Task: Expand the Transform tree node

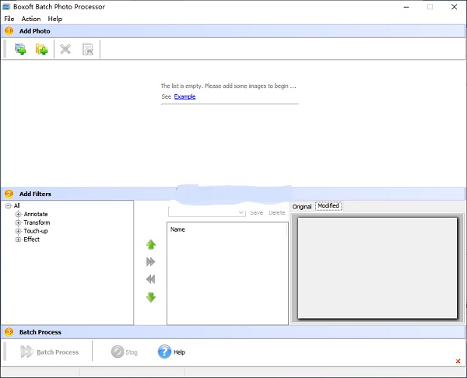Action: 18,222
